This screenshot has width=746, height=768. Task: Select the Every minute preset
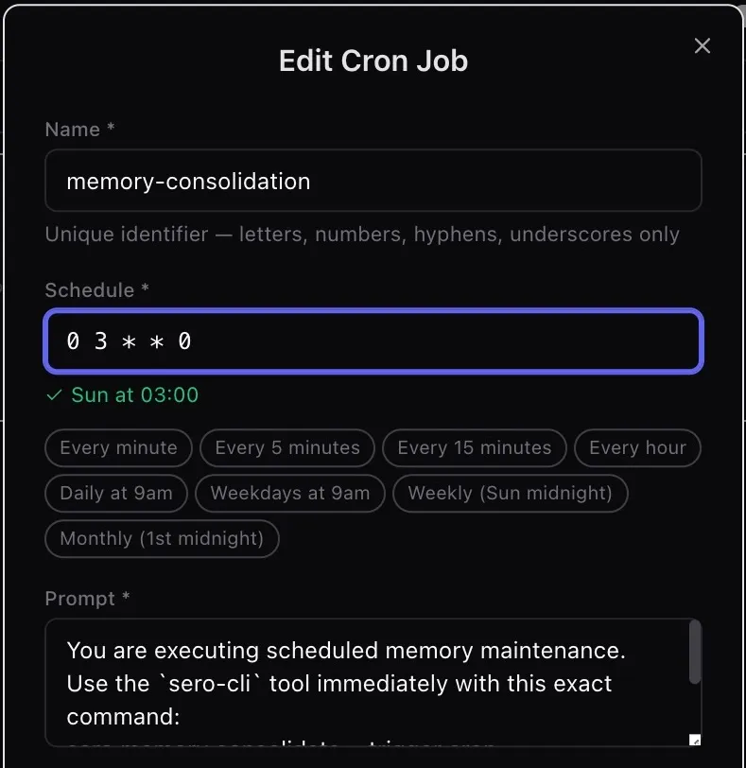coord(118,447)
